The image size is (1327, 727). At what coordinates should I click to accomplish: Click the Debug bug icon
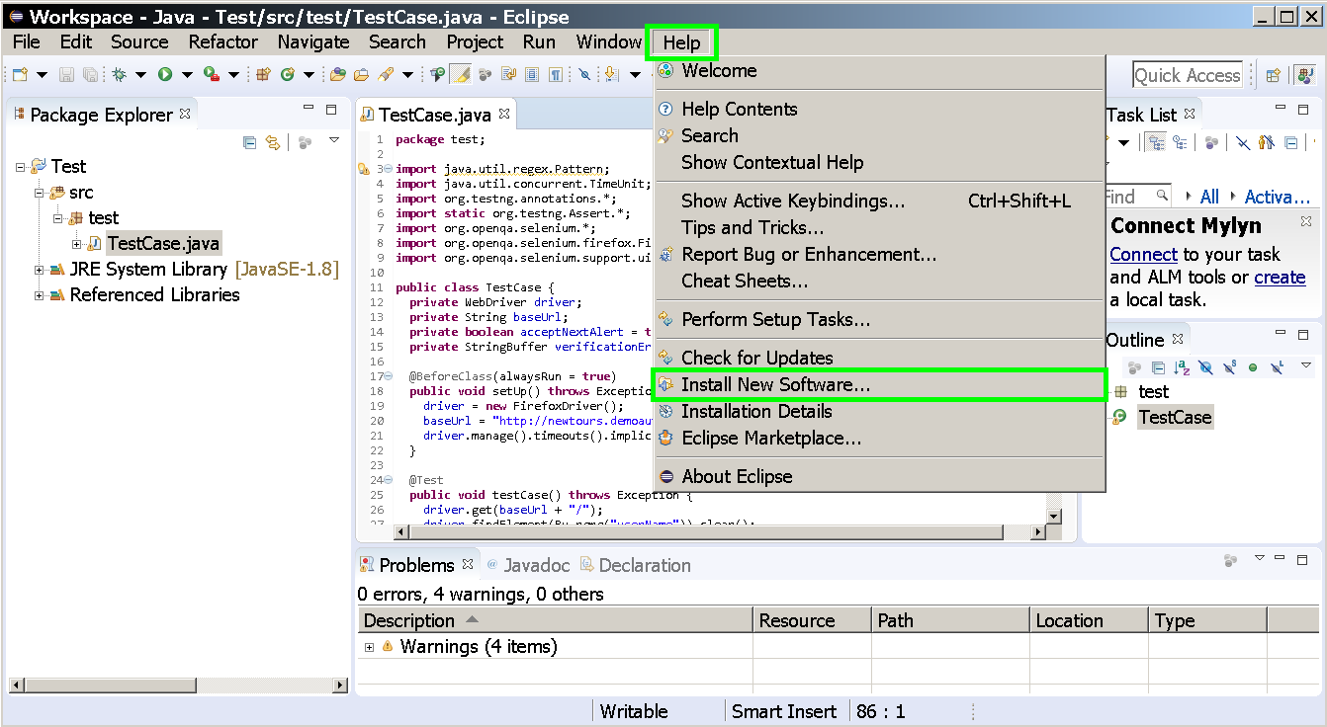(x=119, y=74)
